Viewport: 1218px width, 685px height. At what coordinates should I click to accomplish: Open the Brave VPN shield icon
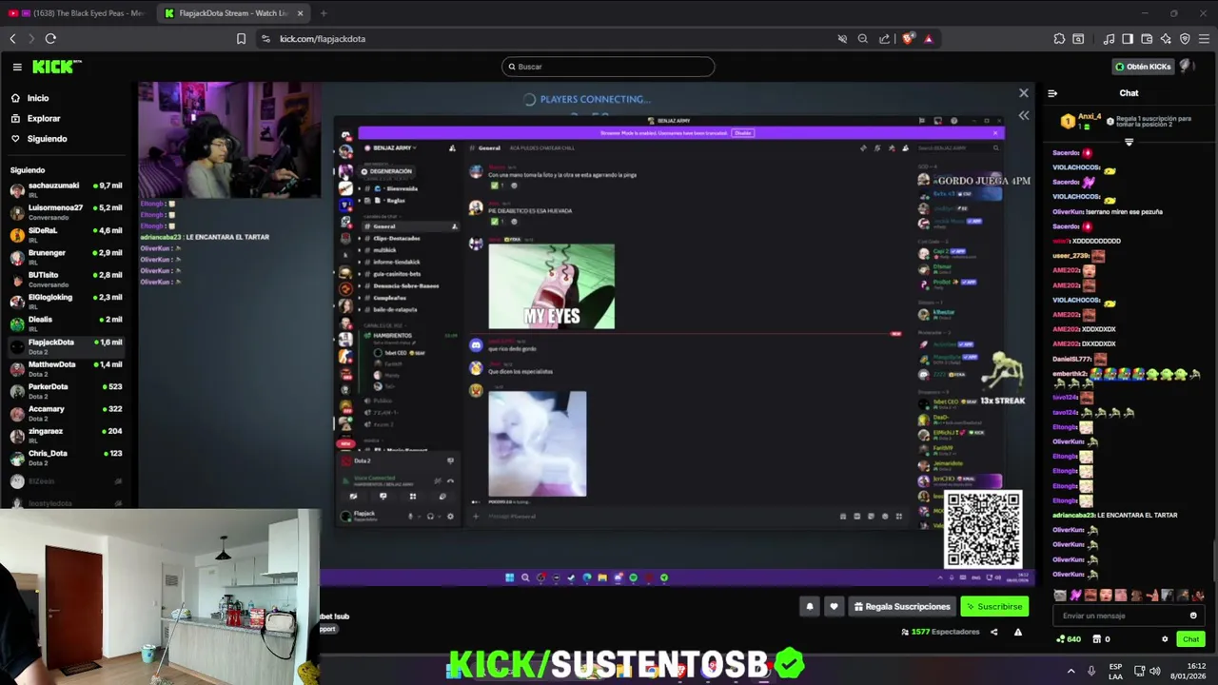pos(1185,39)
